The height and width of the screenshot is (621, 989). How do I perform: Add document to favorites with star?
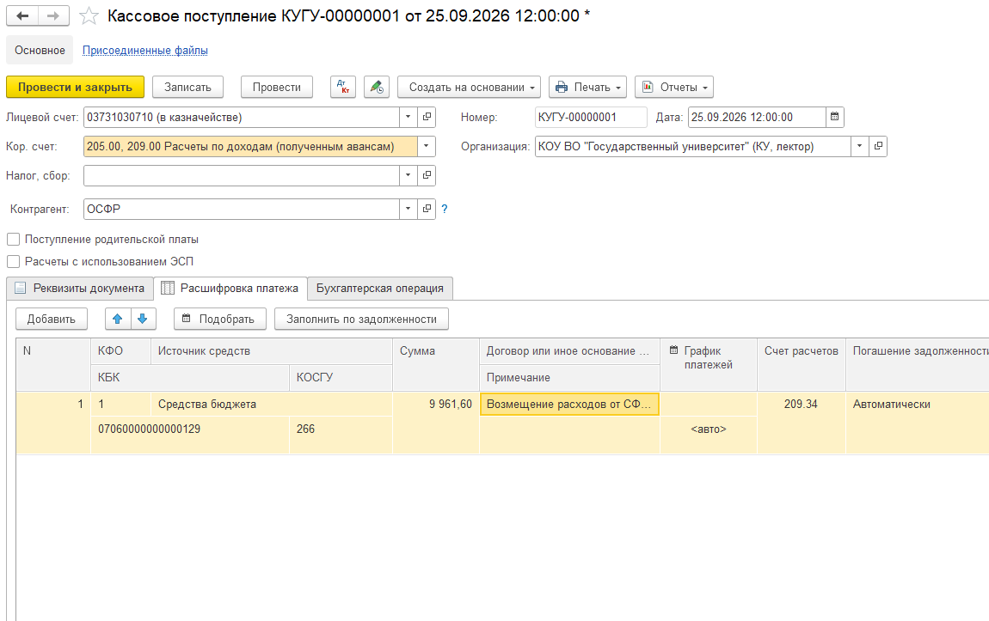(89, 15)
